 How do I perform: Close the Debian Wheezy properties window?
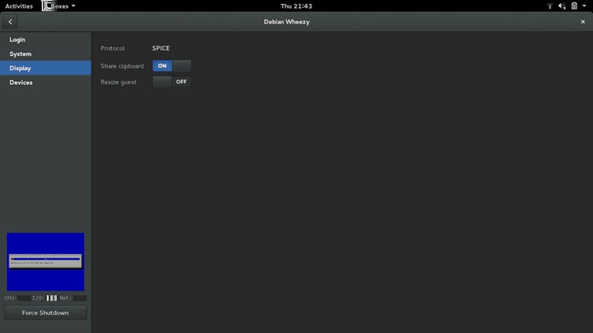point(583,22)
